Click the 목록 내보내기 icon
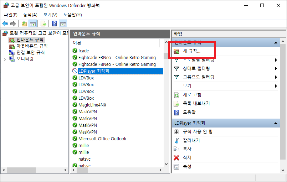 176,104
